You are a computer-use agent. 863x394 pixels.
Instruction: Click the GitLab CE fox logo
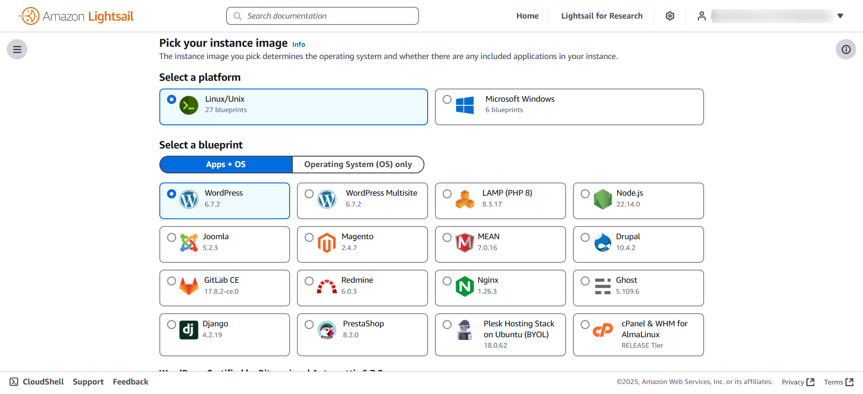(189, 286)
